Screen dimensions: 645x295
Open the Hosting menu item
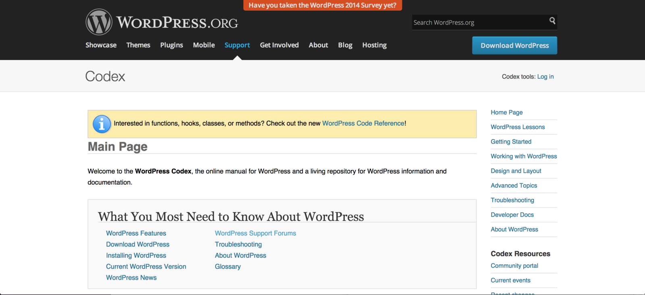[x=374, y=45]
